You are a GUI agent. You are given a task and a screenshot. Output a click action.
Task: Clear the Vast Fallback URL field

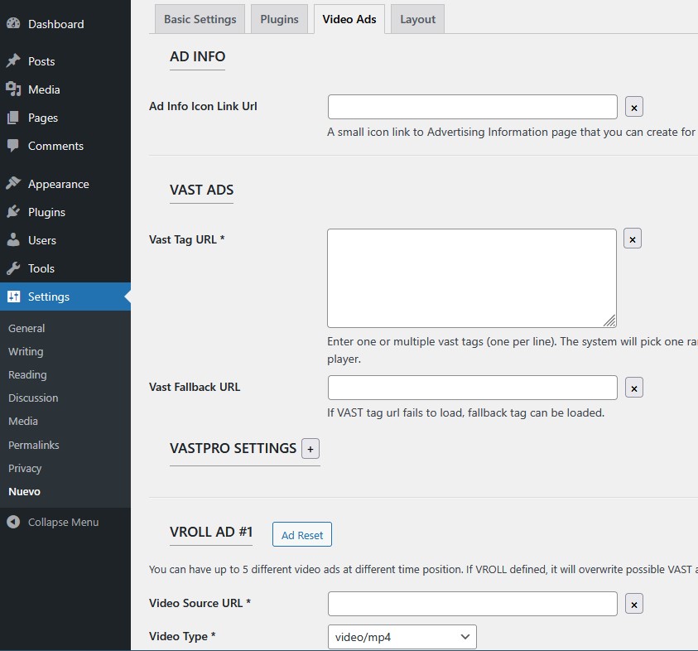(x=633, y=388)
